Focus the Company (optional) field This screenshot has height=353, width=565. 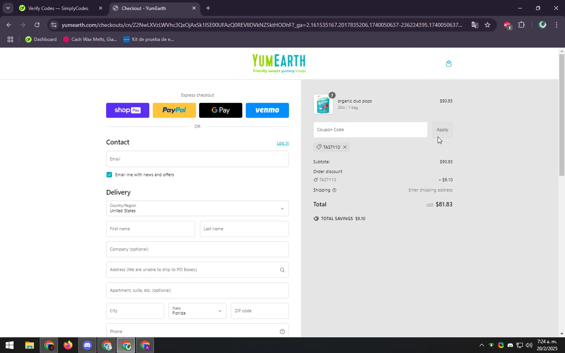[197, 250]
